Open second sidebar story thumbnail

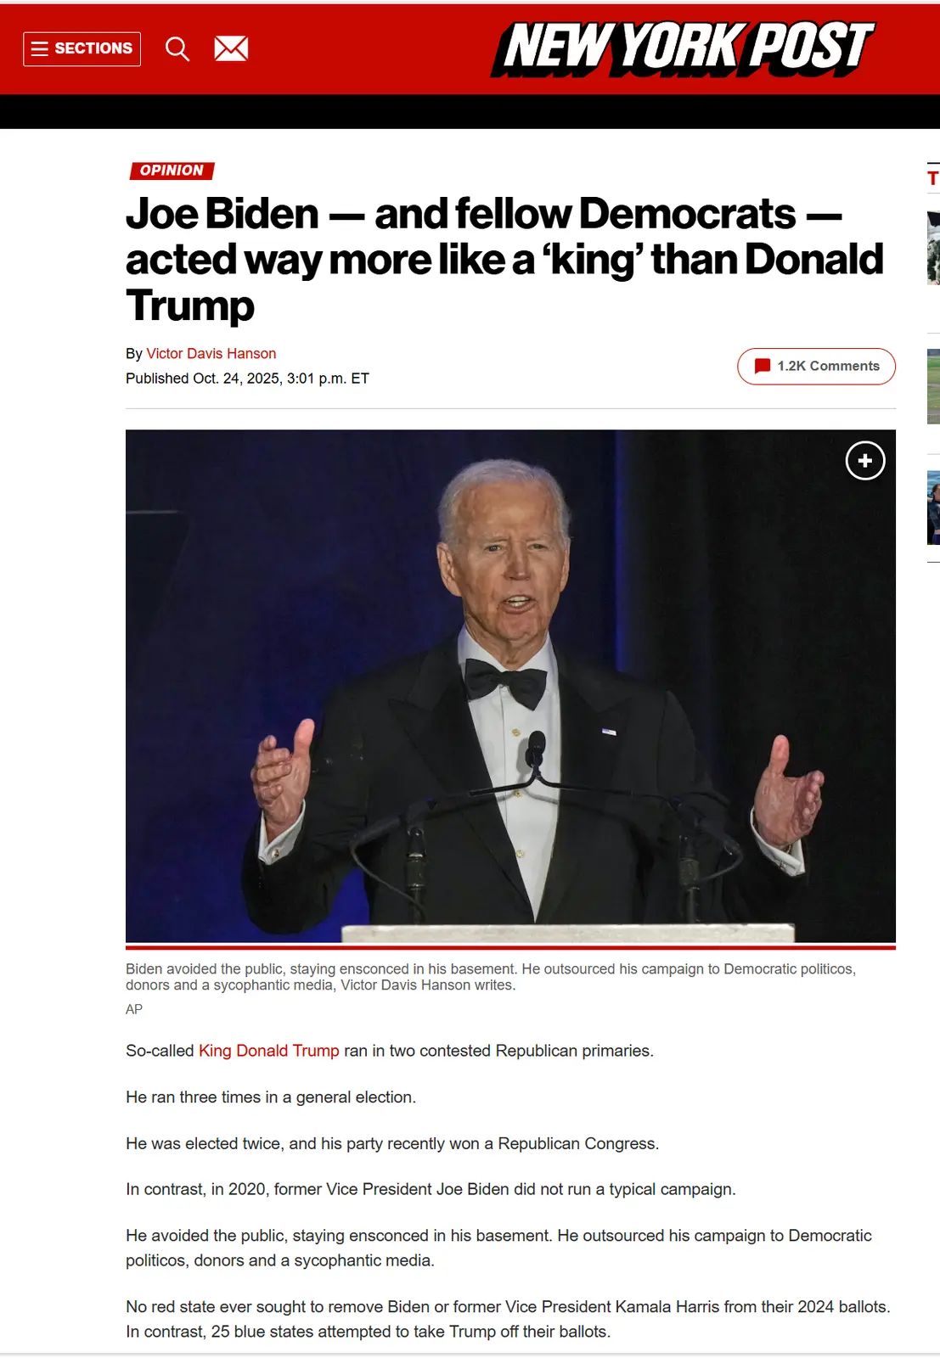point(933,386)
